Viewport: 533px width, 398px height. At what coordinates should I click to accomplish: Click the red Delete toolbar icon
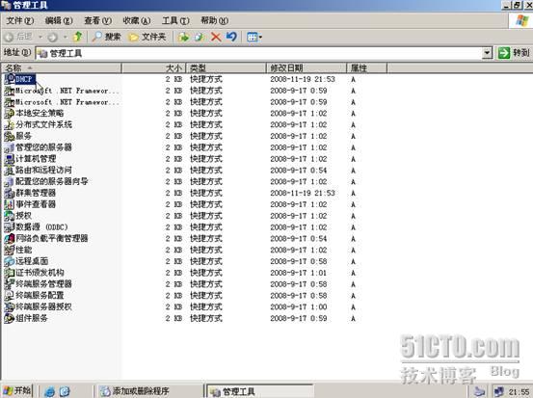point(216,37)
